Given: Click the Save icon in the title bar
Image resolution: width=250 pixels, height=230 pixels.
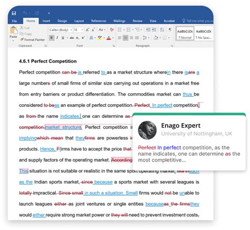Looking at the screenshot, I should click(14, 13).
